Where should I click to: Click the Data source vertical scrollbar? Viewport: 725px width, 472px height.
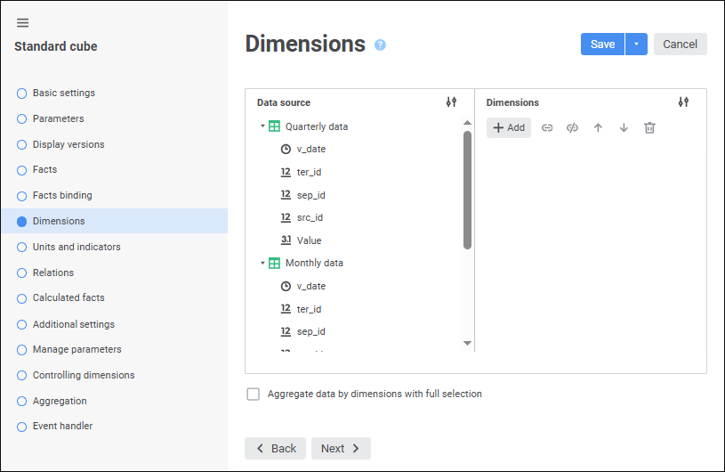467,191
